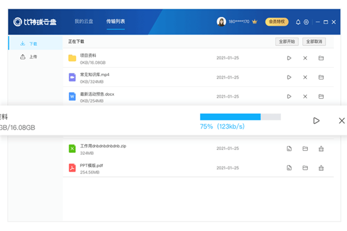This screenshot has width=347, height=231.
Task: Click the 全部开始 button
Action: [287, 42]
